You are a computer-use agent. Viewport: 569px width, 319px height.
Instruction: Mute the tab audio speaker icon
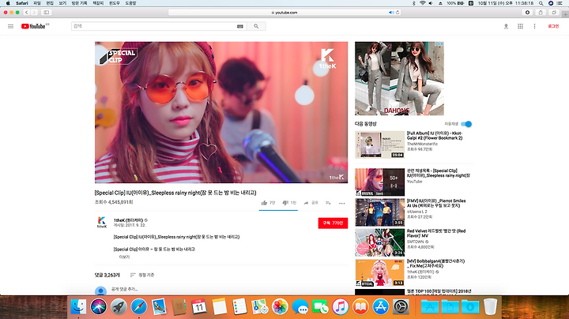[x=391, y=13]
